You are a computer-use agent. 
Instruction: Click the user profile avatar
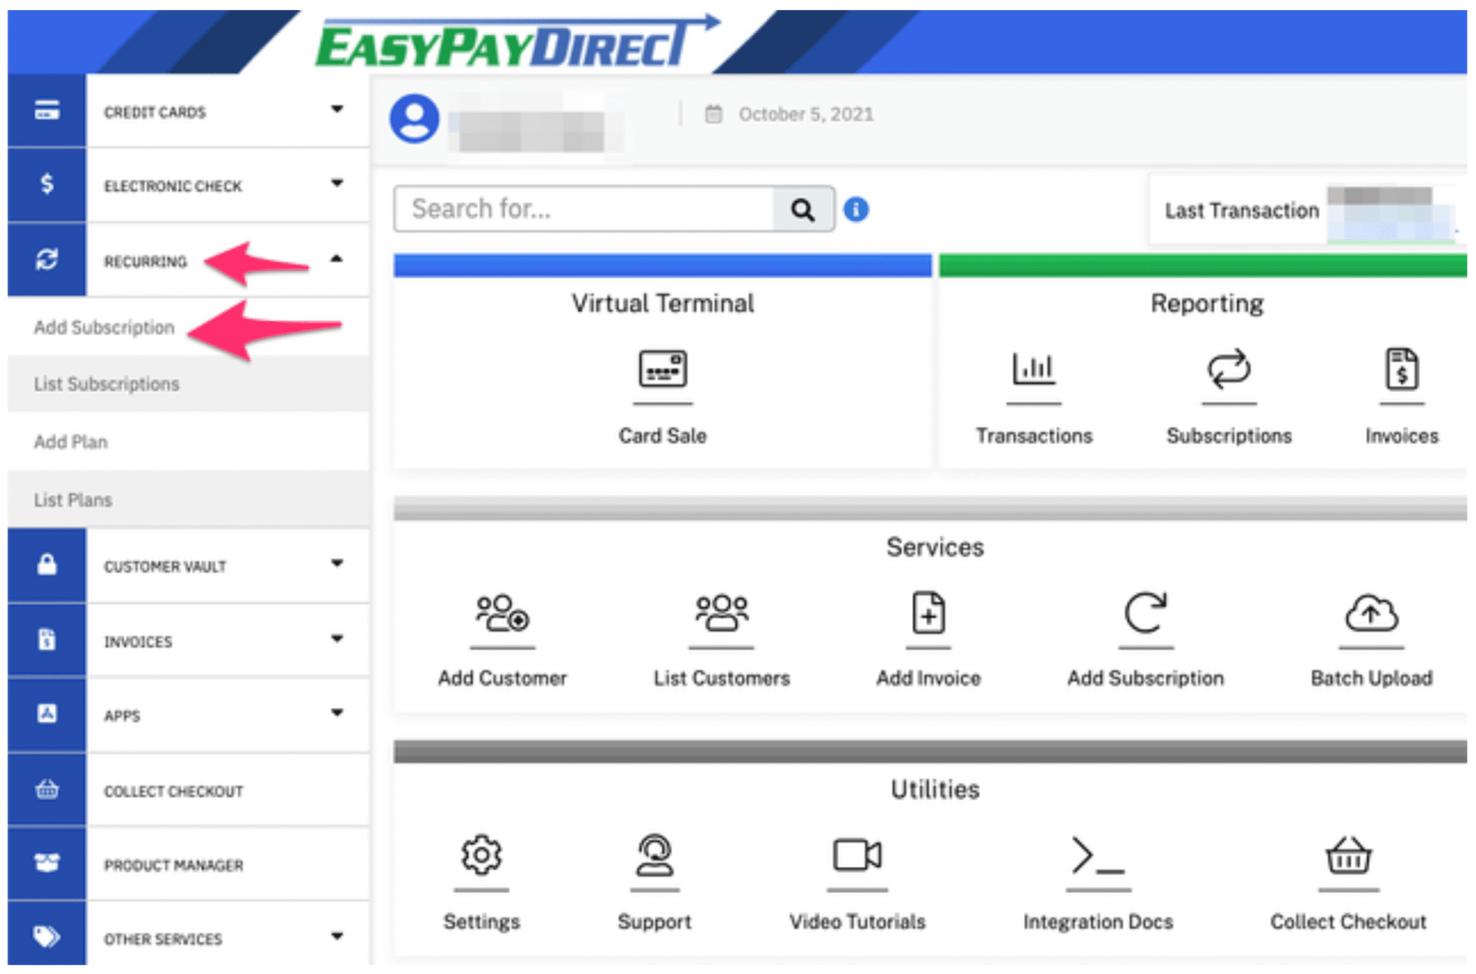click(x=414, y=118)
